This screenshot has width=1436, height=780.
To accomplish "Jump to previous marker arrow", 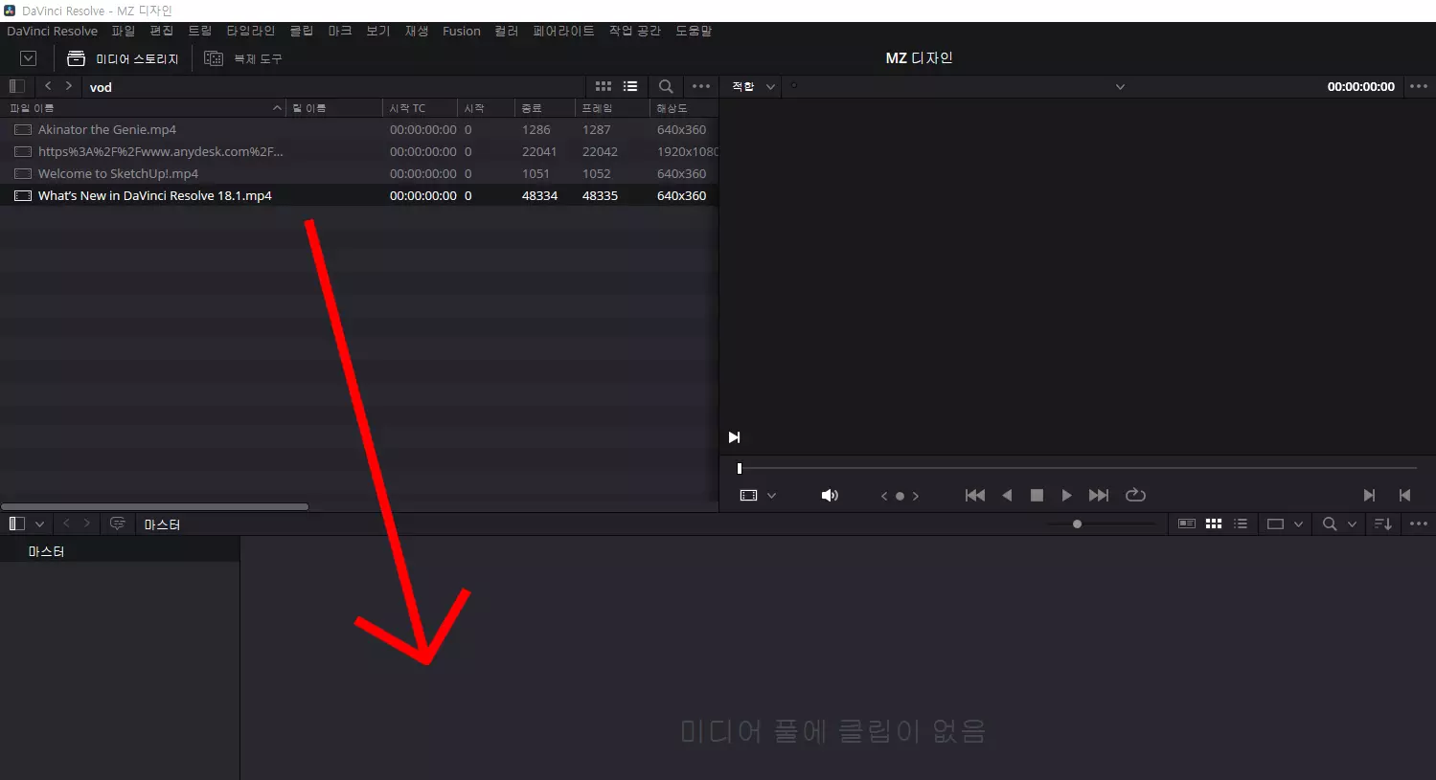I will 884,496.
